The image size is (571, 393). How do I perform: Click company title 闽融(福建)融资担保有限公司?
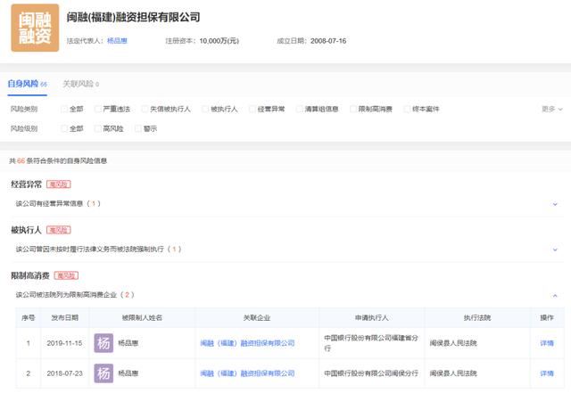coord(133,17)
